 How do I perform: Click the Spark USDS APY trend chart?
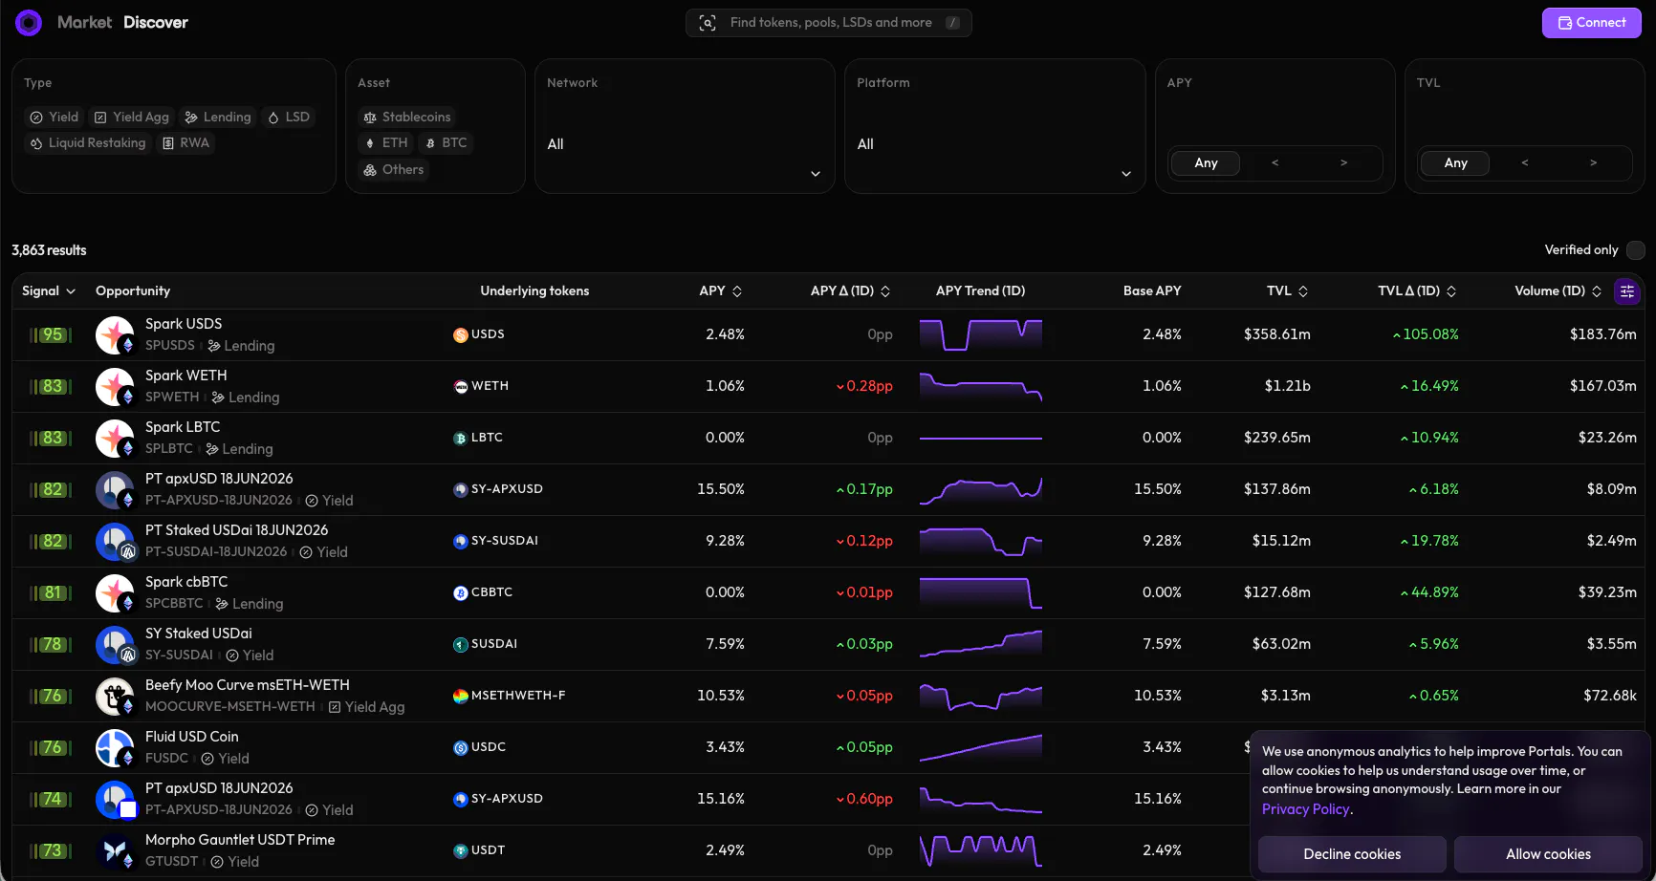(981, 335)
